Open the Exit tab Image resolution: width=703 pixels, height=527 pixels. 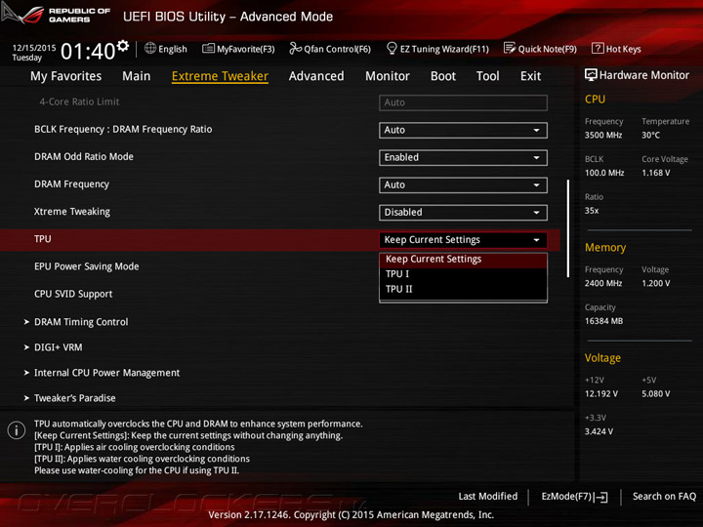531,76
